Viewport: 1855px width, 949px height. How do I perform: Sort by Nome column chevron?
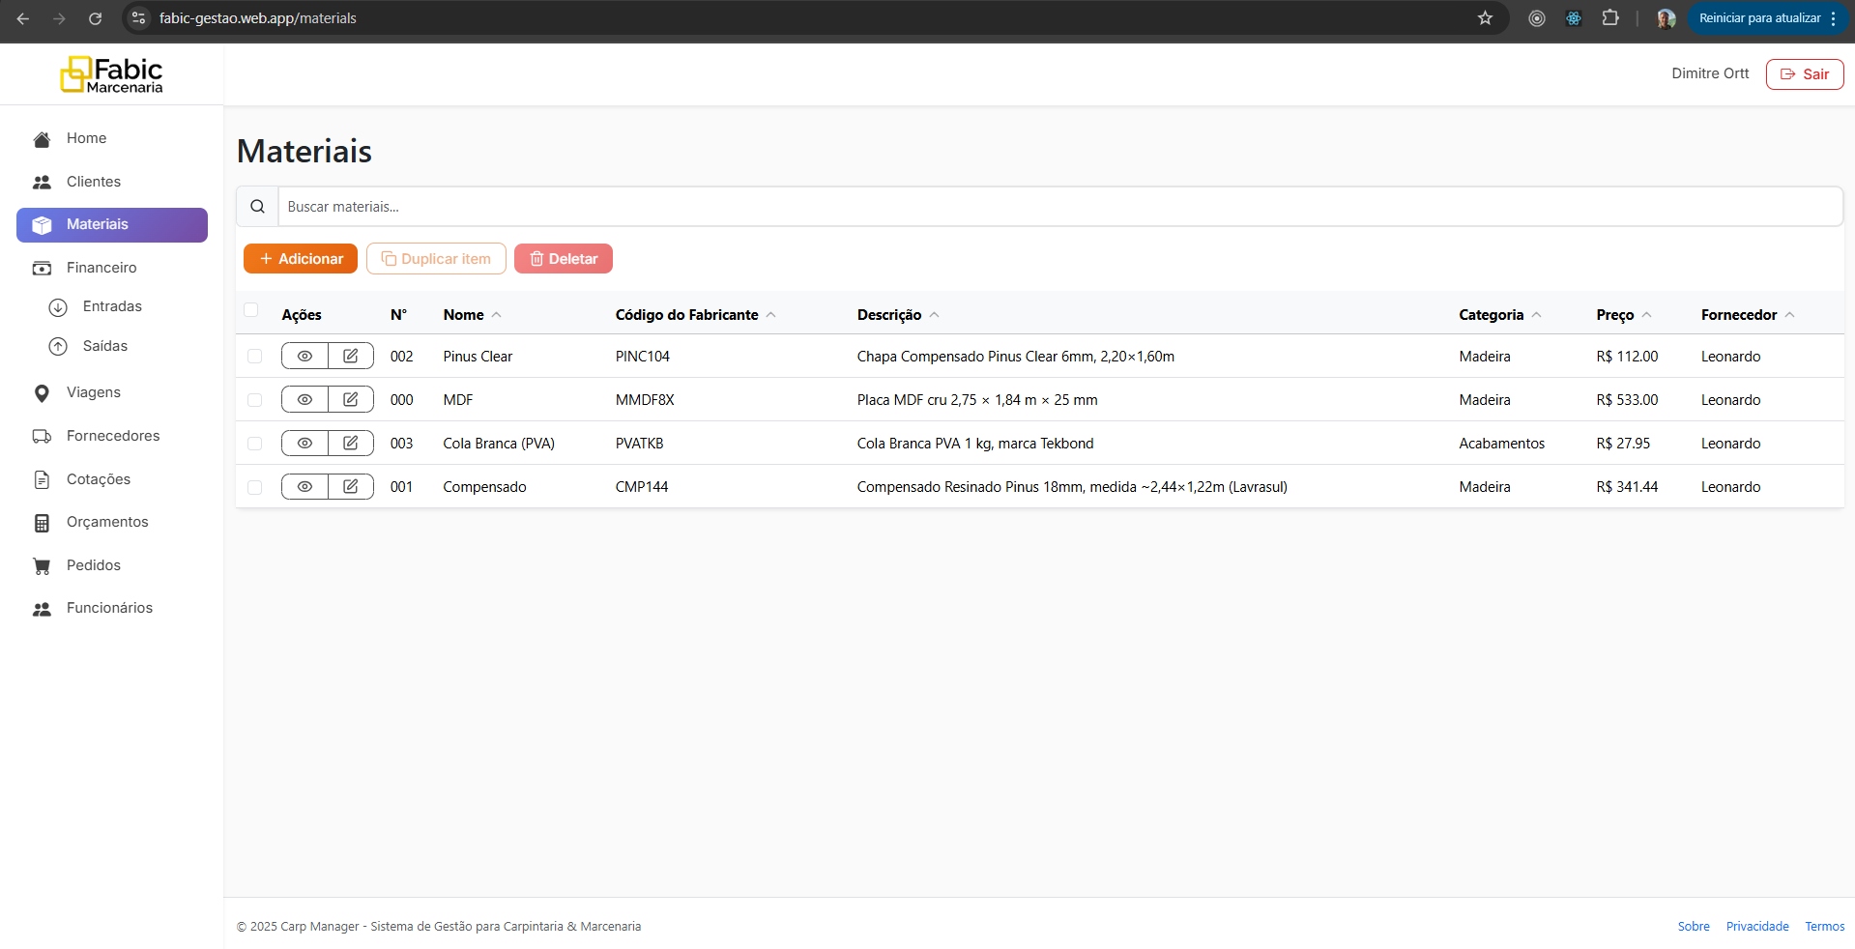point(497,315)
